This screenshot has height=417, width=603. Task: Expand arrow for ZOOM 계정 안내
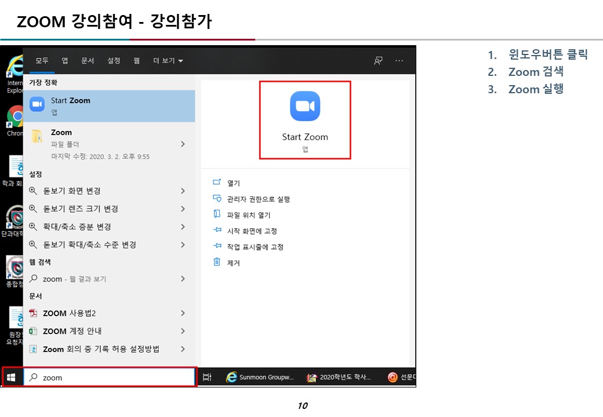[183, 331]
